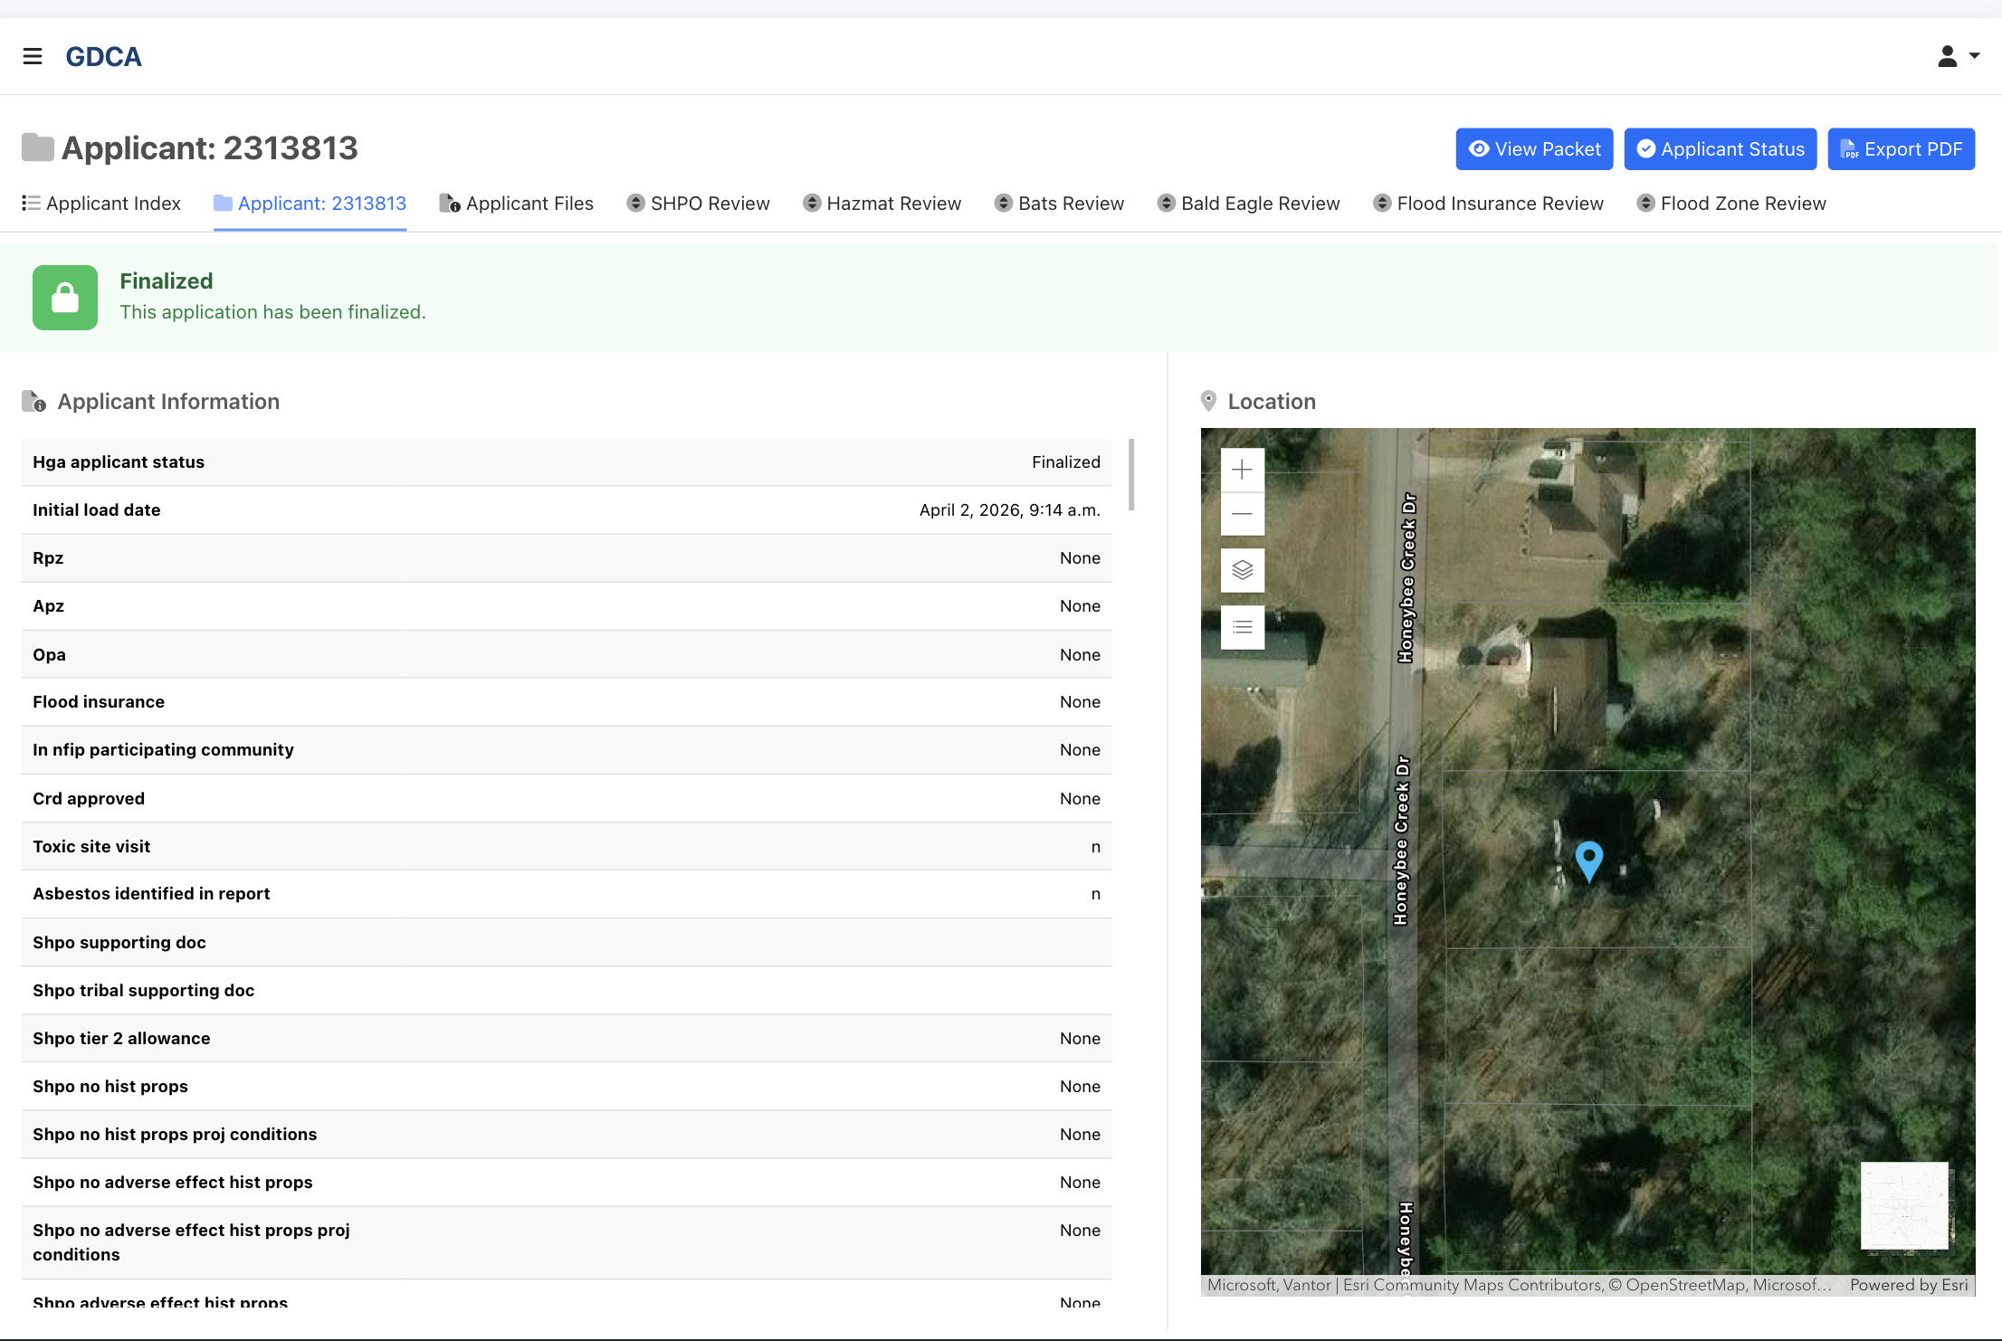Screen dimensions: 2002x1341
Task: Click the applicant information scrollbar
Action: (x=1131, y=475)
